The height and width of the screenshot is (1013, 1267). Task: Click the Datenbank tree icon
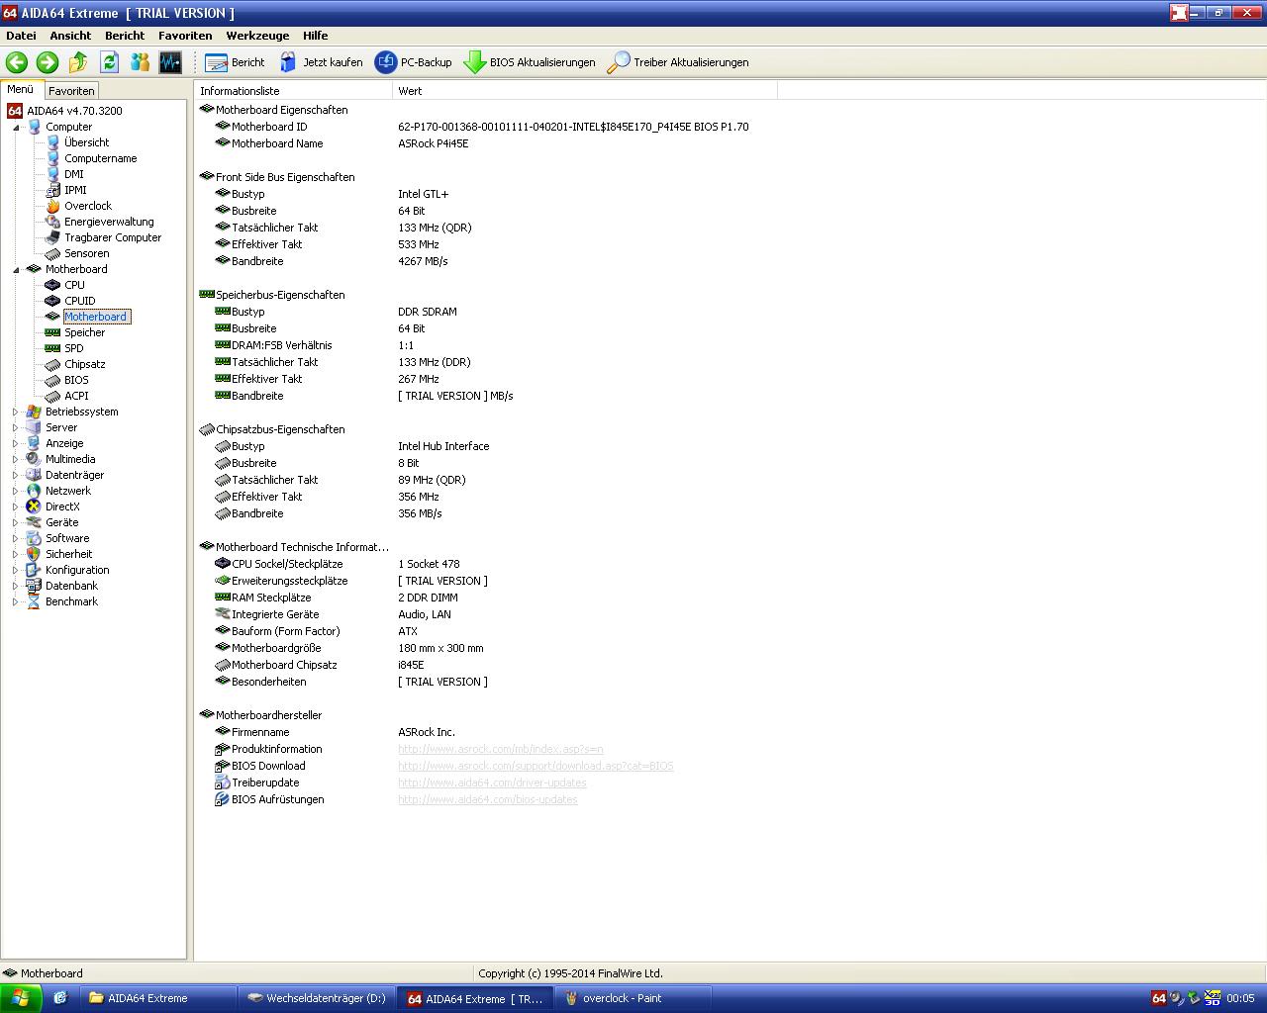tap(34, 586)
